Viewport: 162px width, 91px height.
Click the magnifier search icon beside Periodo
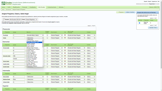4,19
